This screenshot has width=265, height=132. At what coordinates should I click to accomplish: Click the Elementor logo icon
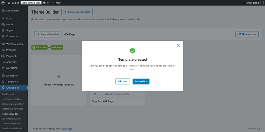(x=3, y=76)
